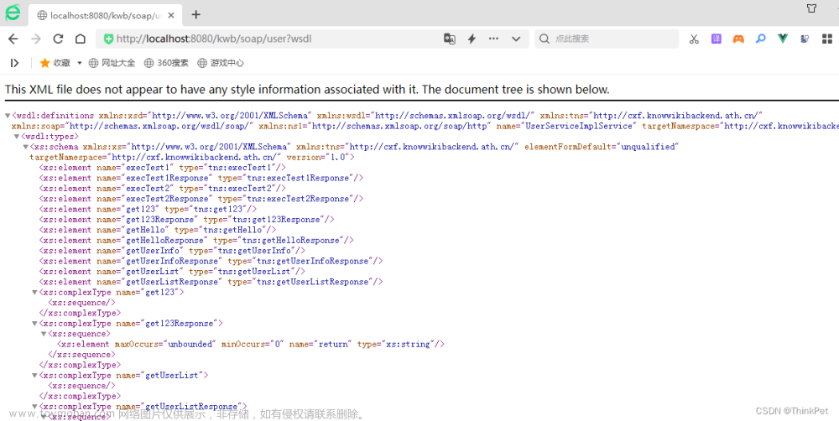The image size is (839, 421).
Task: Collapse complexType get123 node
Action: (34, 293)
